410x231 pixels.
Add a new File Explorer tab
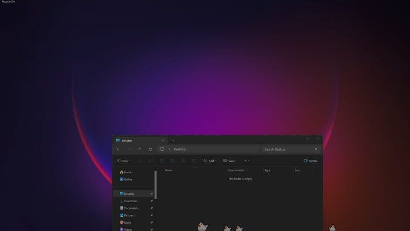tap(173, 141)
